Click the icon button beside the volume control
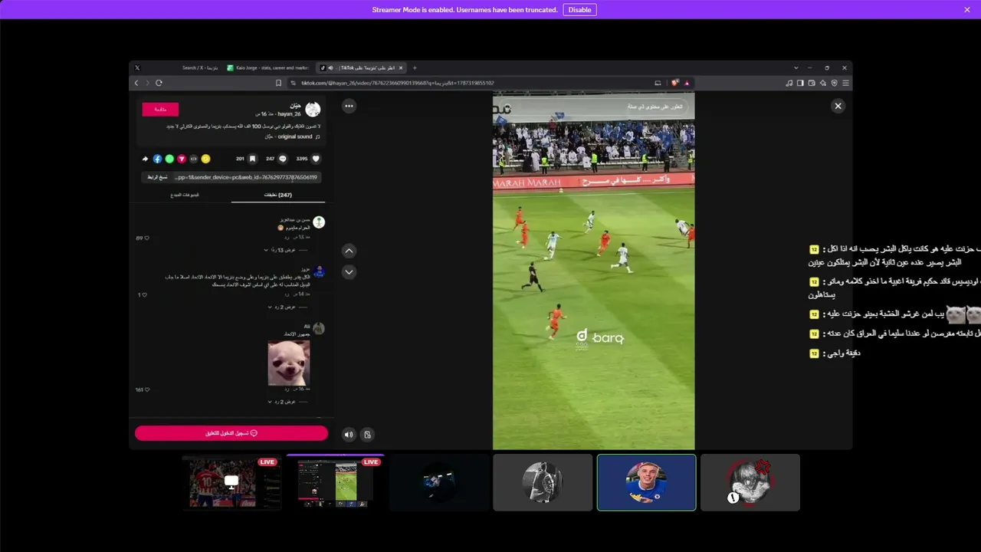The width and height of the screenshot is (981, 552). pyautogui.click(x=367, y=435)
